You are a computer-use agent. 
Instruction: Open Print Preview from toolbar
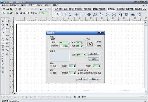tap(16, 9)
